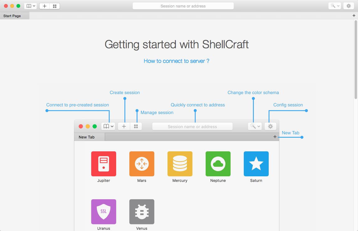Click the Uranus label text

click(x=104, y=228)
